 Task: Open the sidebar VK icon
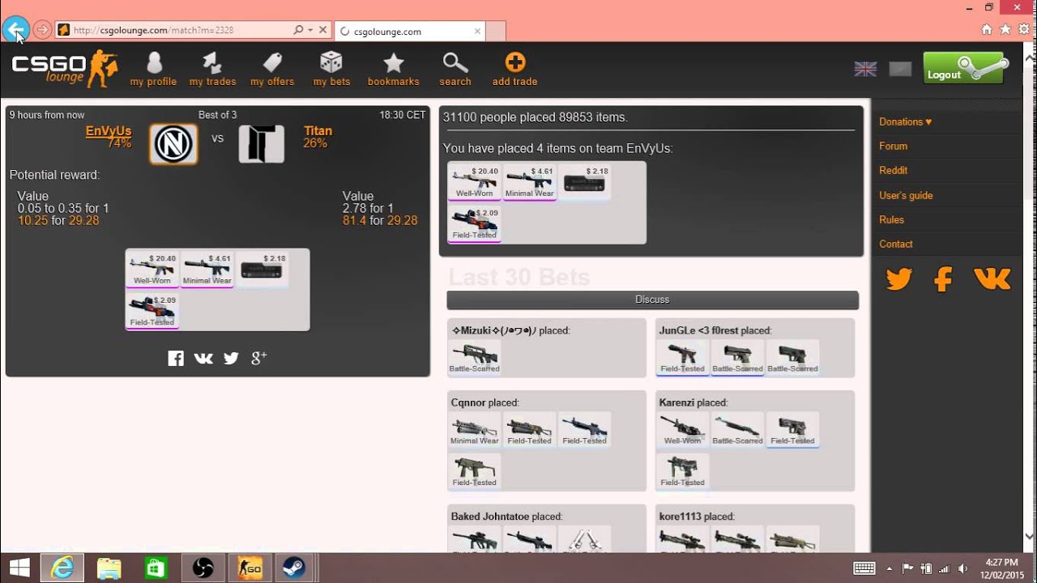pos(992,279)
